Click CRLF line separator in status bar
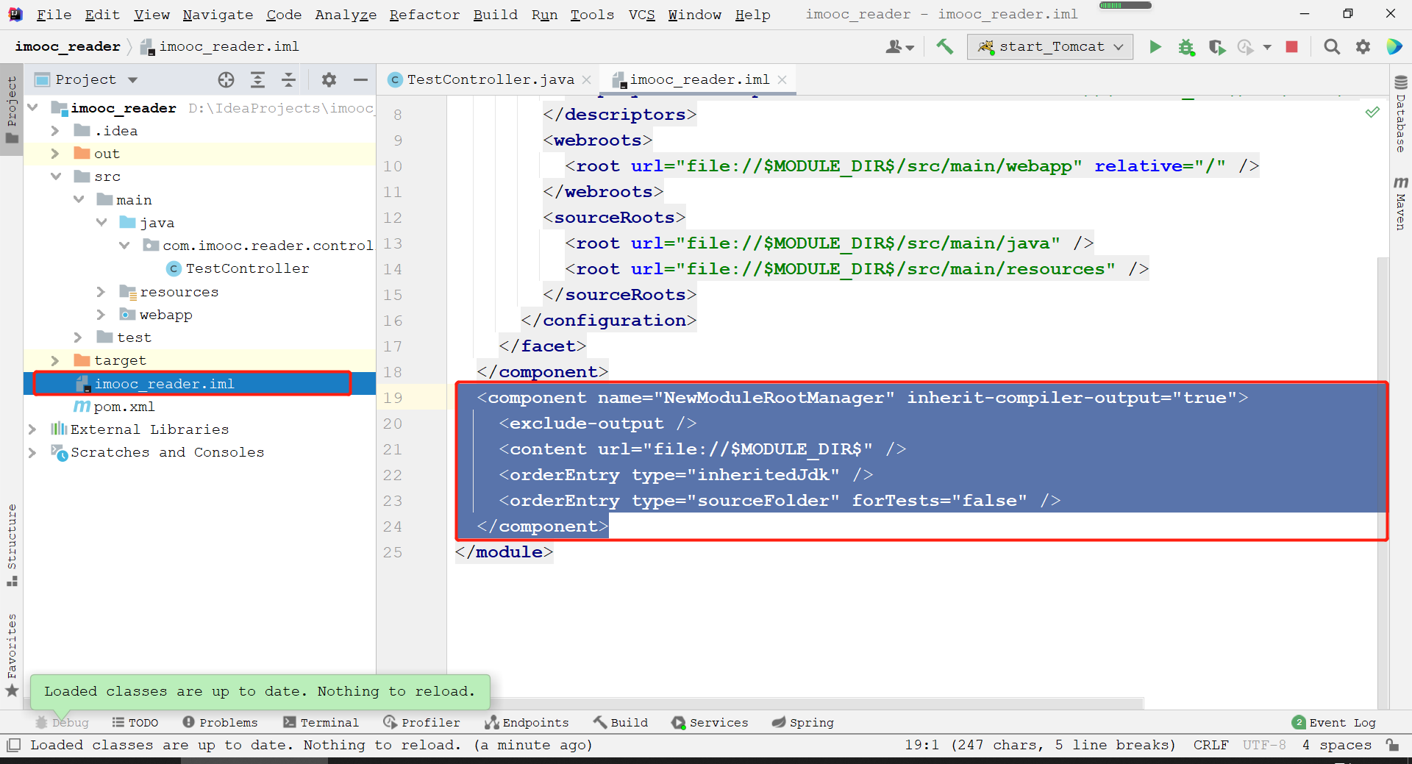Screen dimensions: 1412x764 [1210, 745]
